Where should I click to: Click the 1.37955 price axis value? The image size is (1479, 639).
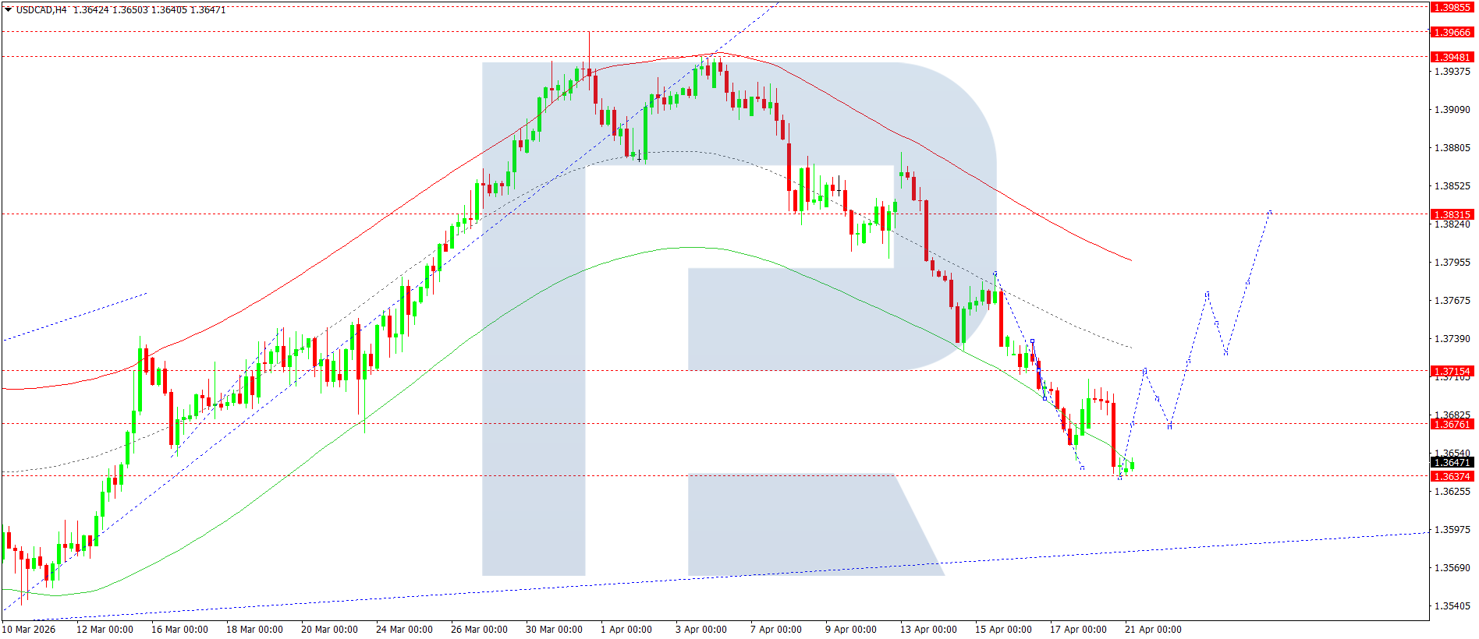click(x=1452, y=263)
